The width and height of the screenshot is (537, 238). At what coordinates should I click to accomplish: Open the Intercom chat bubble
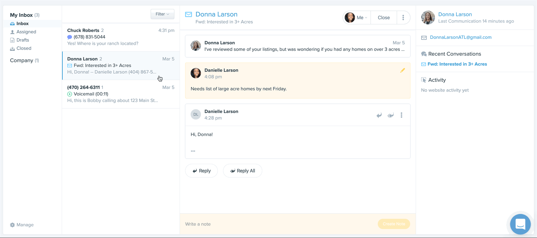(520, 224)
